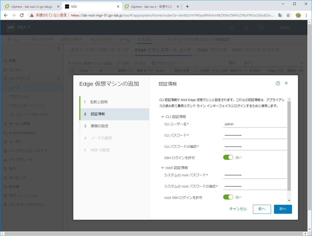Switch to the ツール menu
The width and height of the screenshot is (312, 236).
point(124,39)
